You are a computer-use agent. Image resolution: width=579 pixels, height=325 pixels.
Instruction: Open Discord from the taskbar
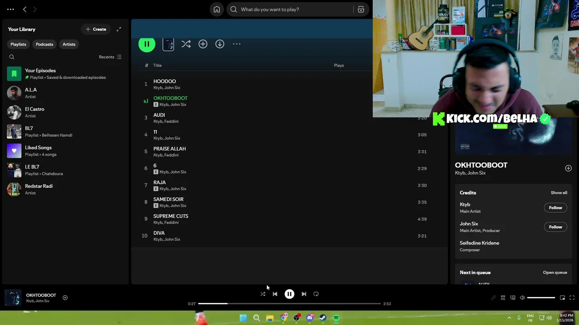point(310,318)
